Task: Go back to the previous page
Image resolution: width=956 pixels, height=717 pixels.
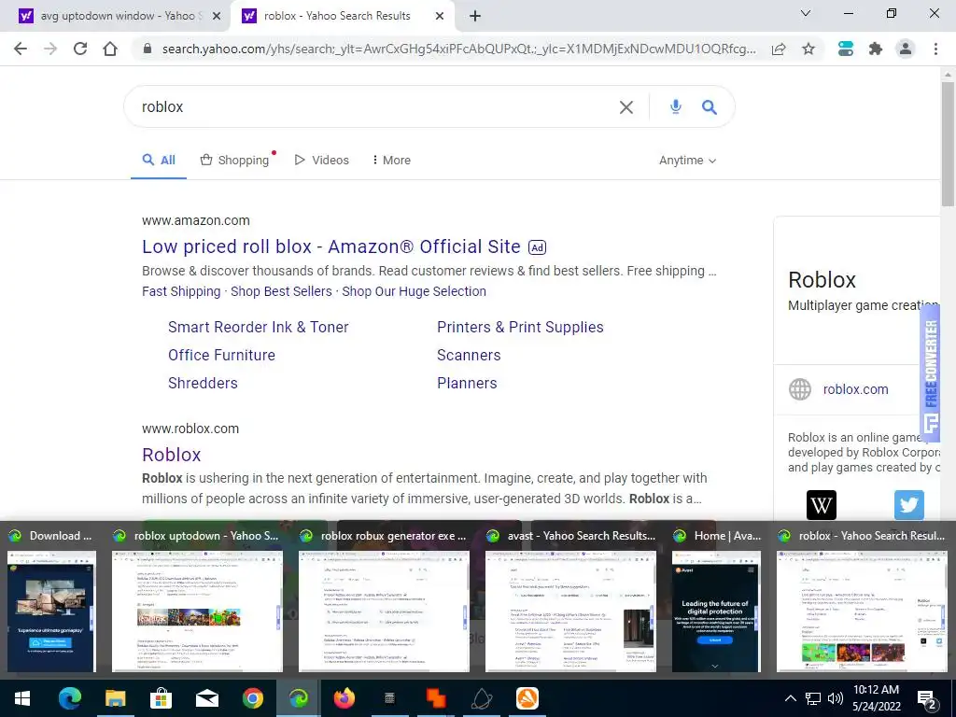Action: pos(21,49)
